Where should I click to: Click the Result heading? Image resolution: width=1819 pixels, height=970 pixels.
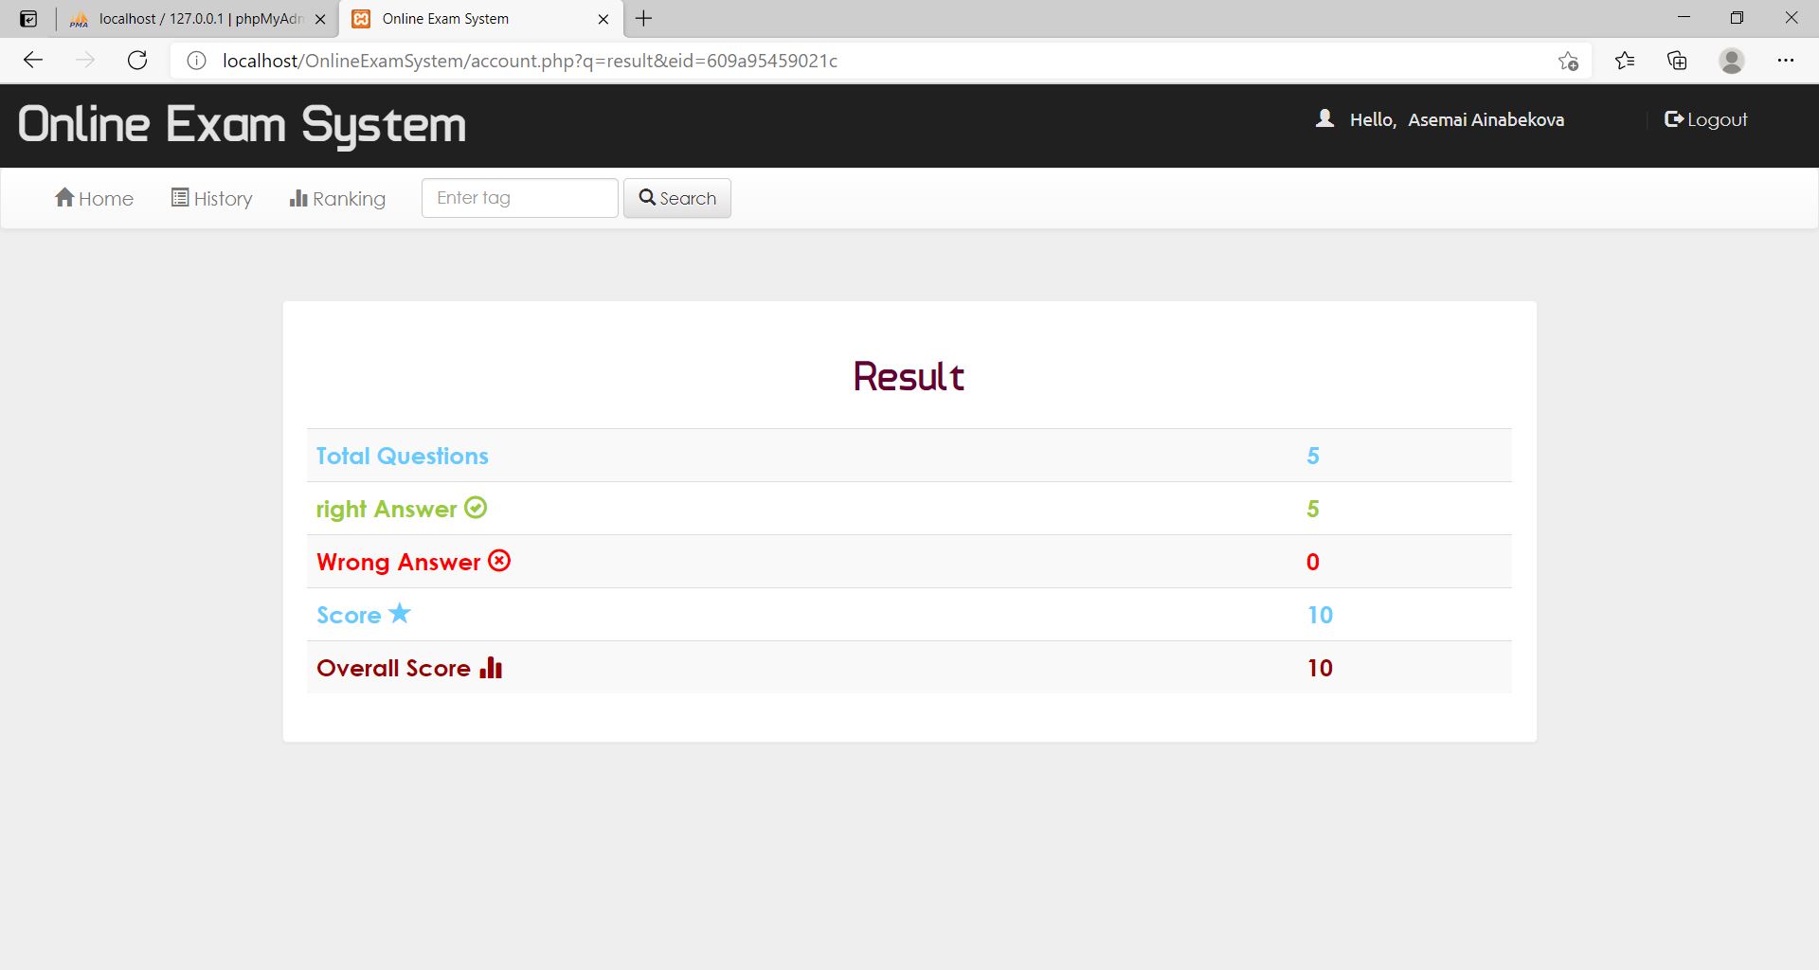909,376
